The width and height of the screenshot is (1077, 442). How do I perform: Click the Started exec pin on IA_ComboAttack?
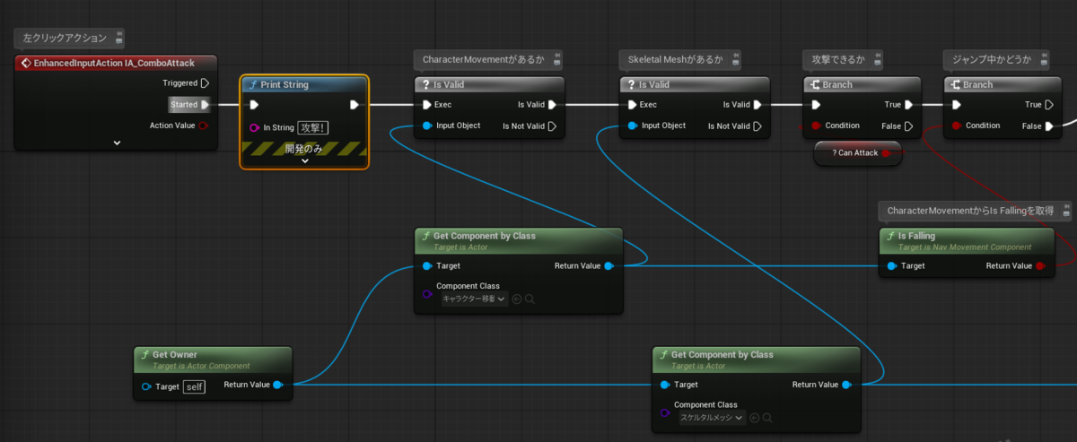click(x=206, y=104)
